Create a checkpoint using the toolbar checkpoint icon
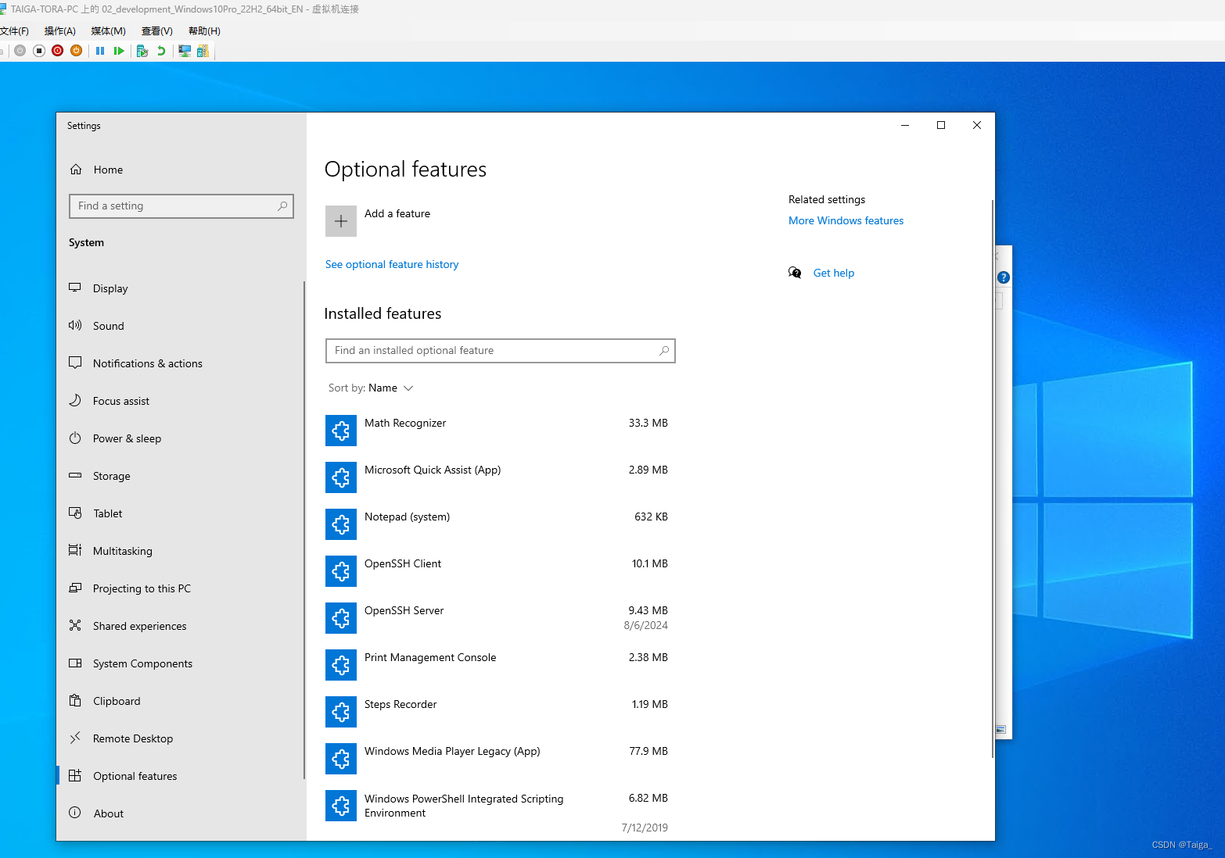1225x858 pixels. 142,51
